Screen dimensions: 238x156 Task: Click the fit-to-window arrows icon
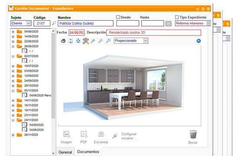click(78, 41)
